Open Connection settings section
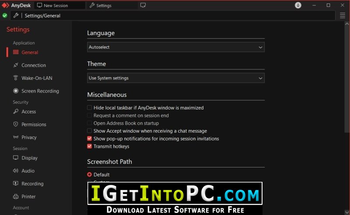 (x=34, y=65)
